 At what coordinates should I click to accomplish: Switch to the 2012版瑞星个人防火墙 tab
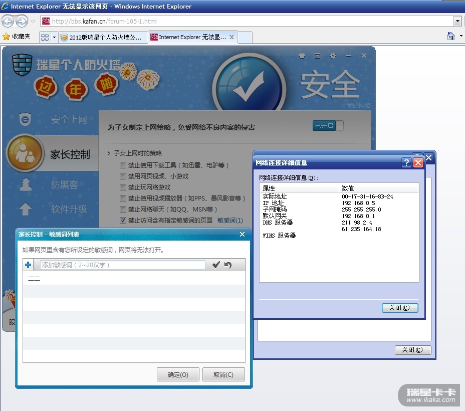(103, 37)
